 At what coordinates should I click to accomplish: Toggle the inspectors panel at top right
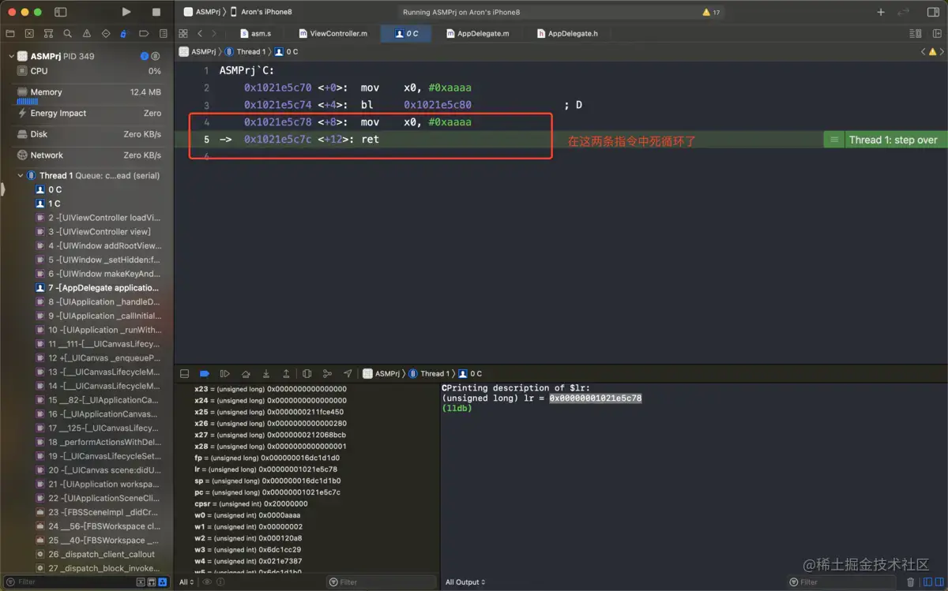point(932,12)
